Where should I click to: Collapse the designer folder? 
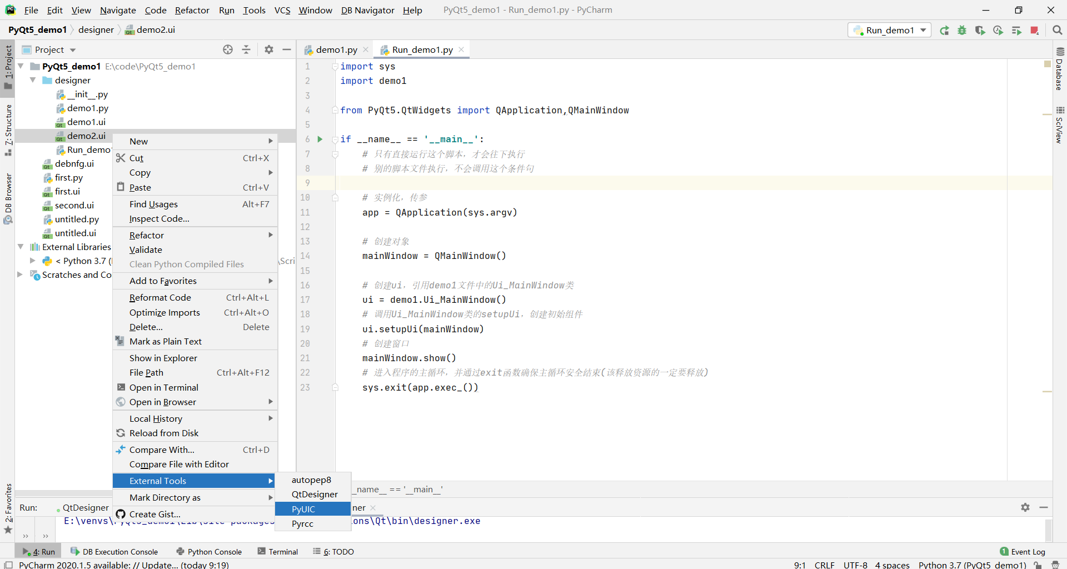[x=33, y=80]
